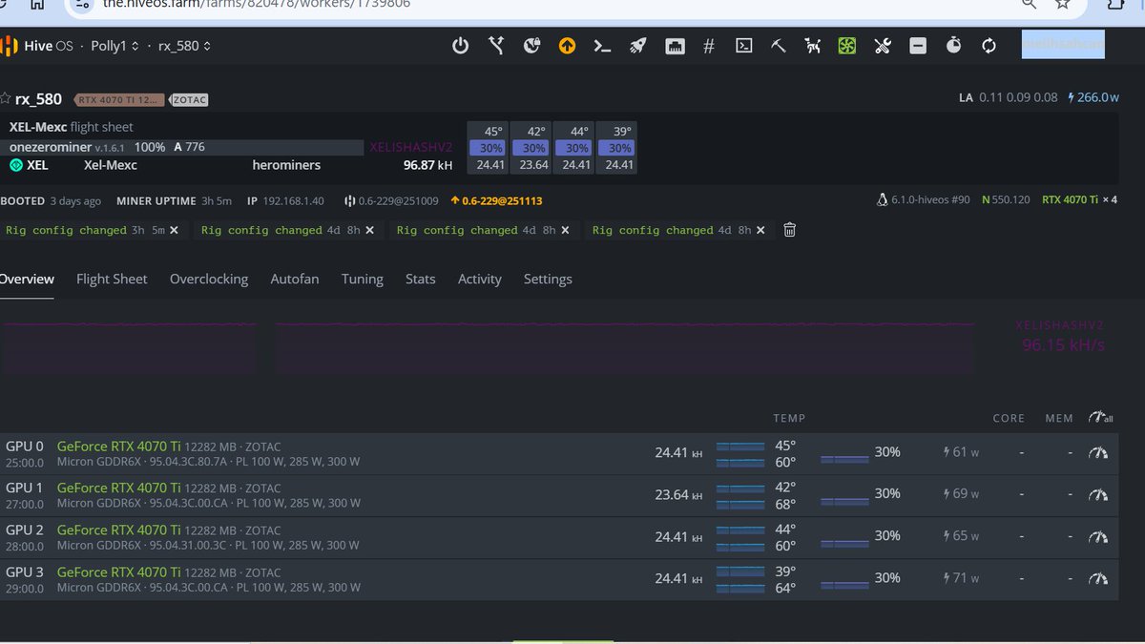Screen dimensions: 1145x644
Task: Click the speedometer tuning icon for GPU 3
Action: 1098,578
